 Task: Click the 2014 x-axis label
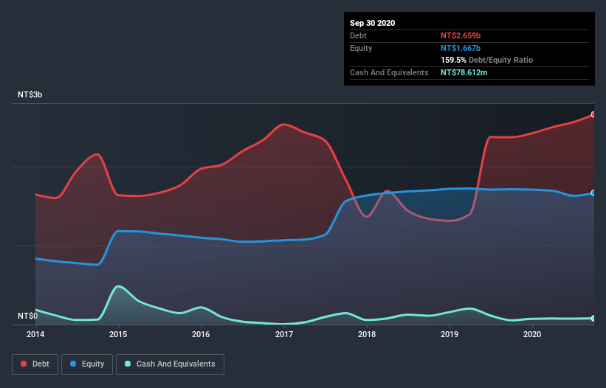coord(35,334)
